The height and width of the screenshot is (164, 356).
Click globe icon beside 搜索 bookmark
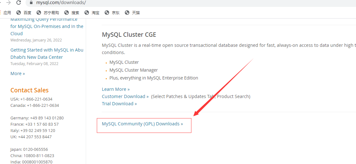66,13
